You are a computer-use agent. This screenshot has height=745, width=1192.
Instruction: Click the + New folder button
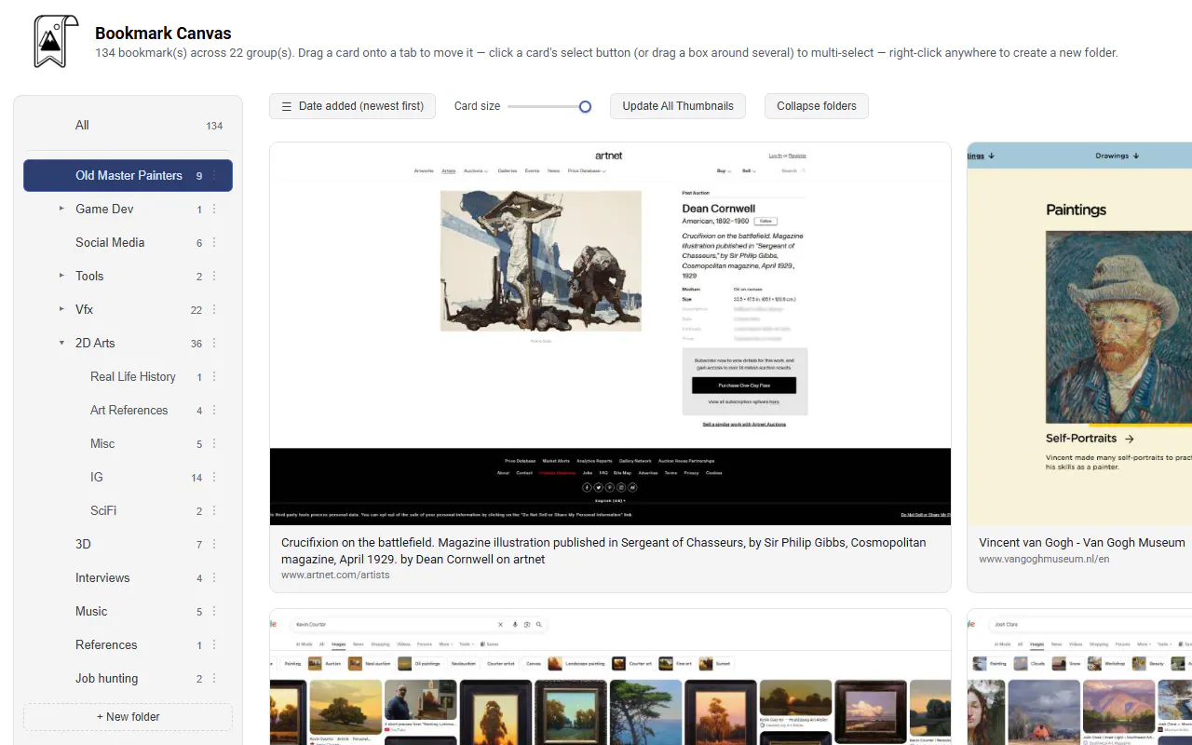pyautogui.click(x=128, y=717)
